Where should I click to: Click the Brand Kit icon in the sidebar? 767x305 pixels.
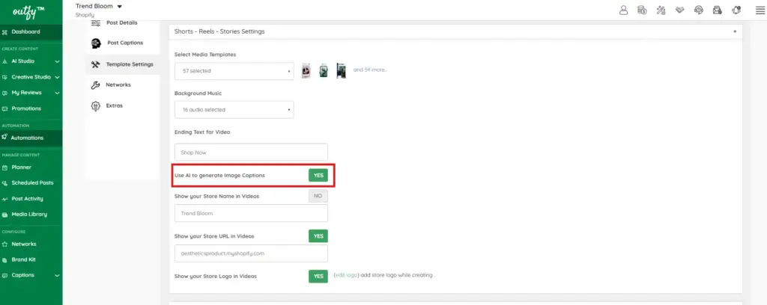click(5, 259)
